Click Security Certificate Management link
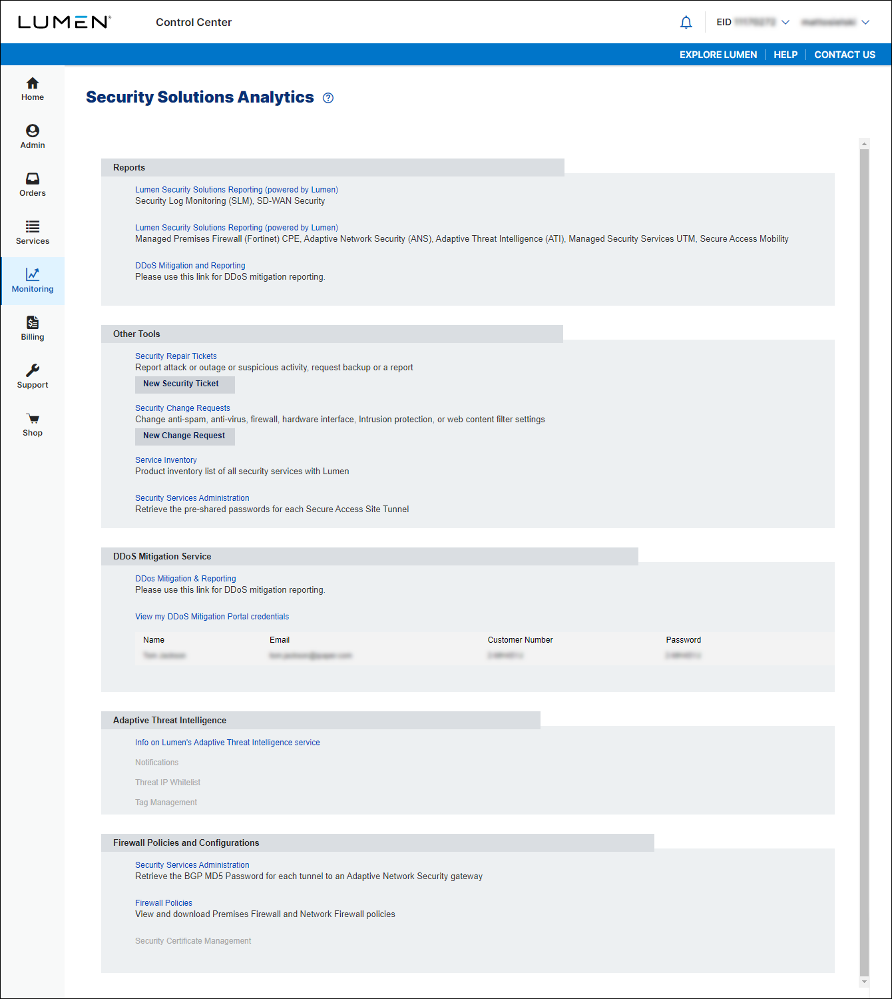Screen dimensions: 892x999 [x=193, y=941]
